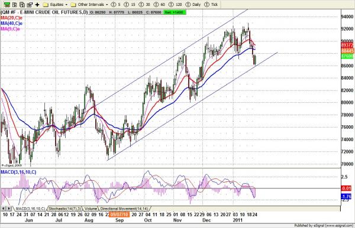Switch chart to Tick interval
Viewport: 355px width, 228px height.
click(x=211, y=5)
